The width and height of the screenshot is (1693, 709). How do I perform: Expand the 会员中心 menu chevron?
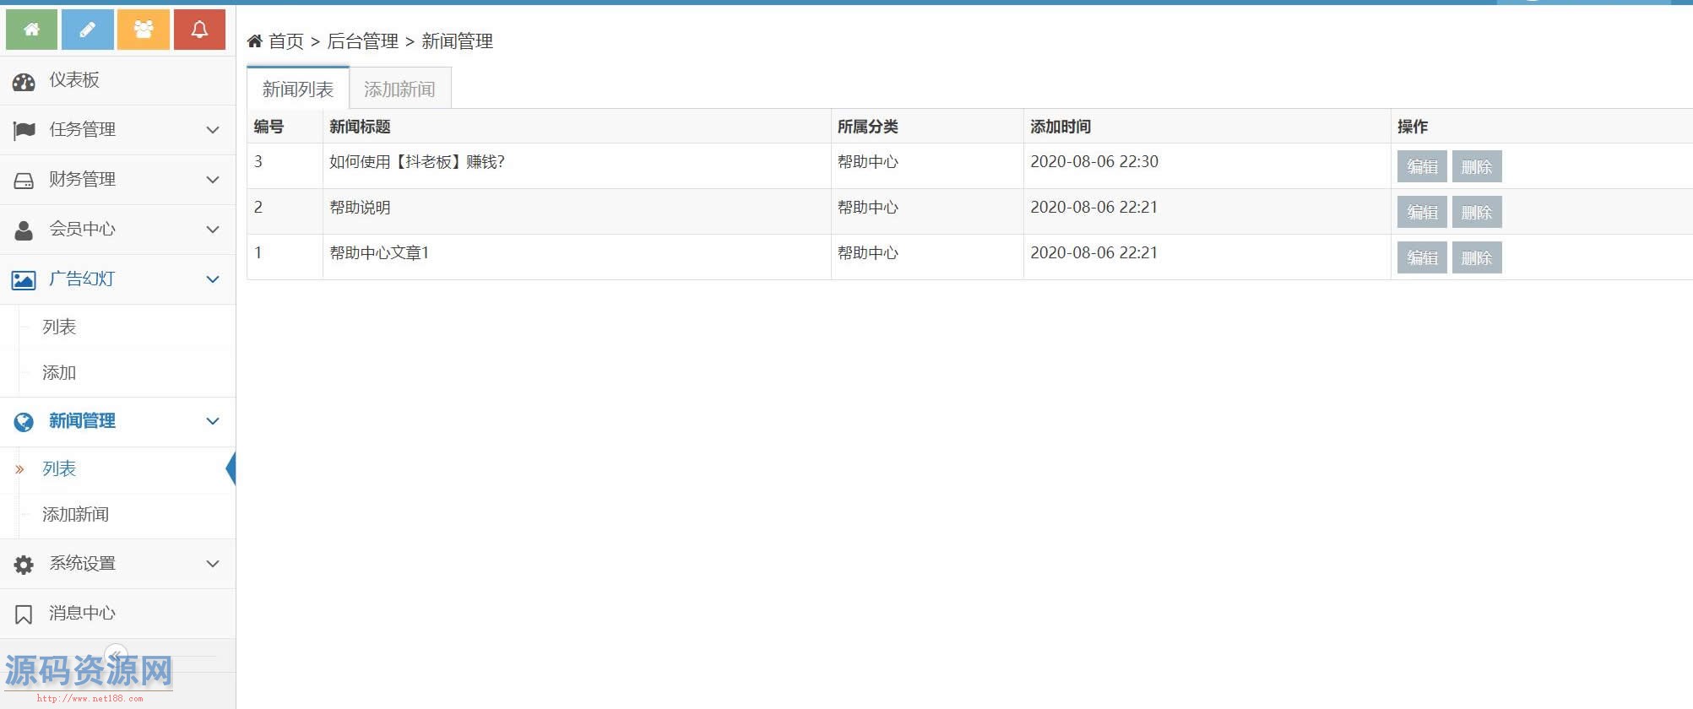[x=213, y=230]
